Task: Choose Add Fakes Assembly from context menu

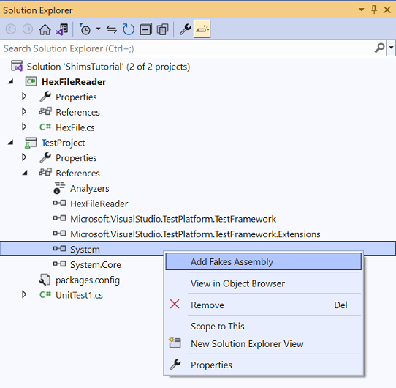Action: coord(264,261)
